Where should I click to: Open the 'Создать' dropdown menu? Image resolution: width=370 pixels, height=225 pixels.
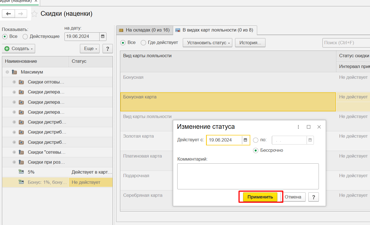pyautogui.click(x=19, y=49)
